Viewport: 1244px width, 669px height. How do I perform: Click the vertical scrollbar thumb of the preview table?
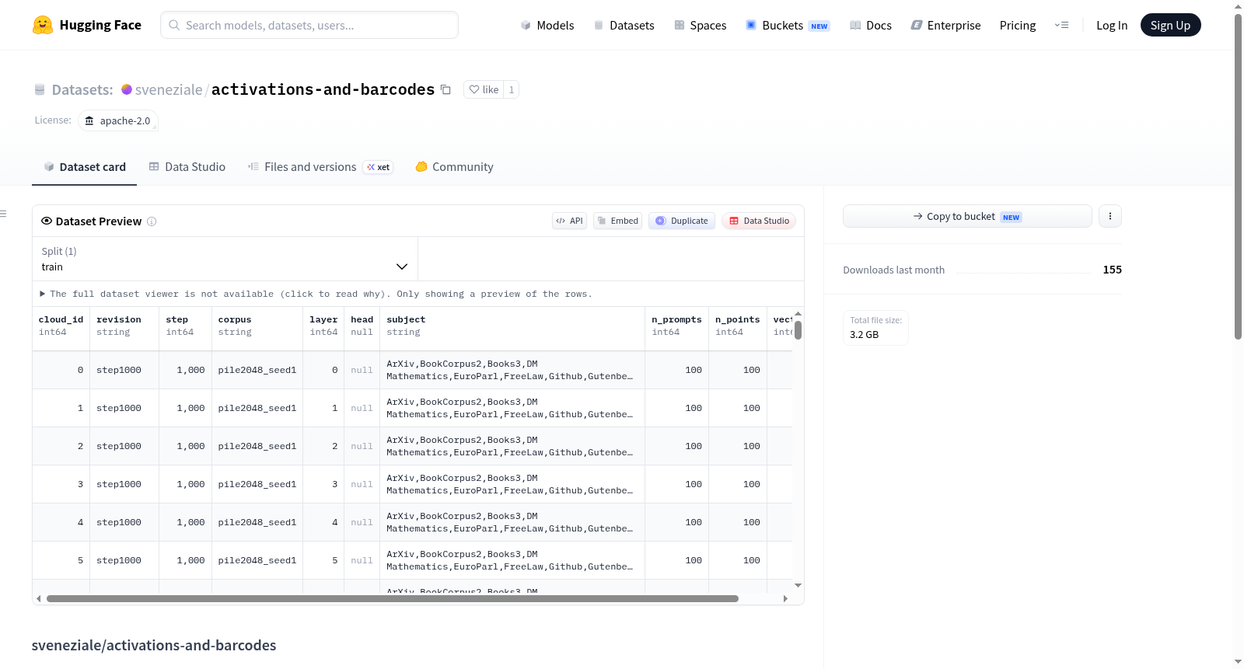pos(798,330)
